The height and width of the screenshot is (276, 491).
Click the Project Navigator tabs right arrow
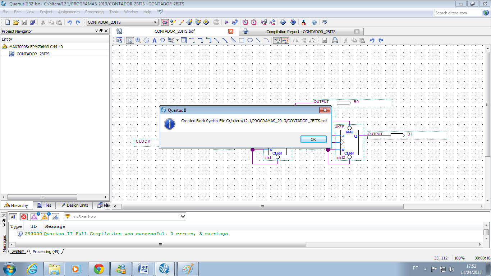pos(107,205)
